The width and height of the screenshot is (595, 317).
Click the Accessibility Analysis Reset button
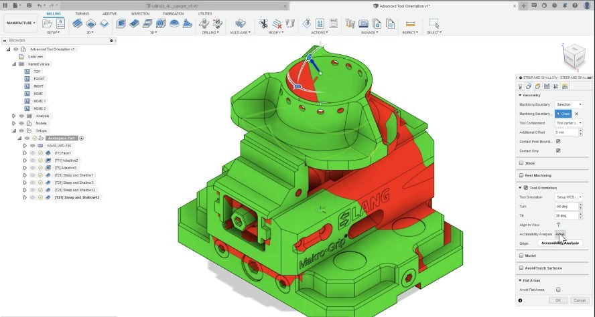pos(560,234)
